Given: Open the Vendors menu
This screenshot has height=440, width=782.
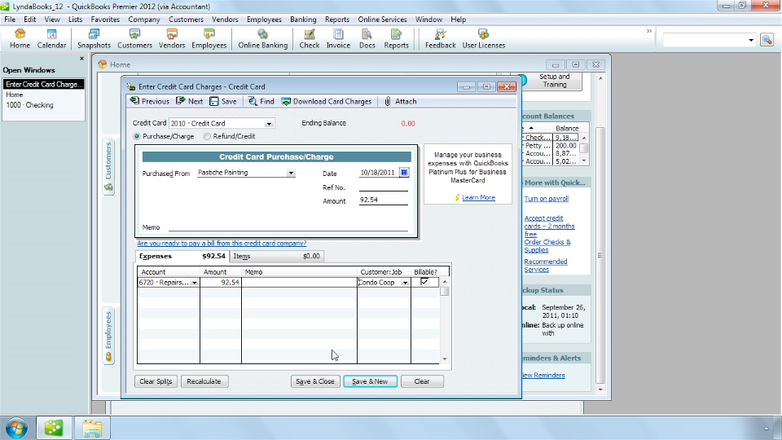Looking at the screenshot, I should click(225, 20).
